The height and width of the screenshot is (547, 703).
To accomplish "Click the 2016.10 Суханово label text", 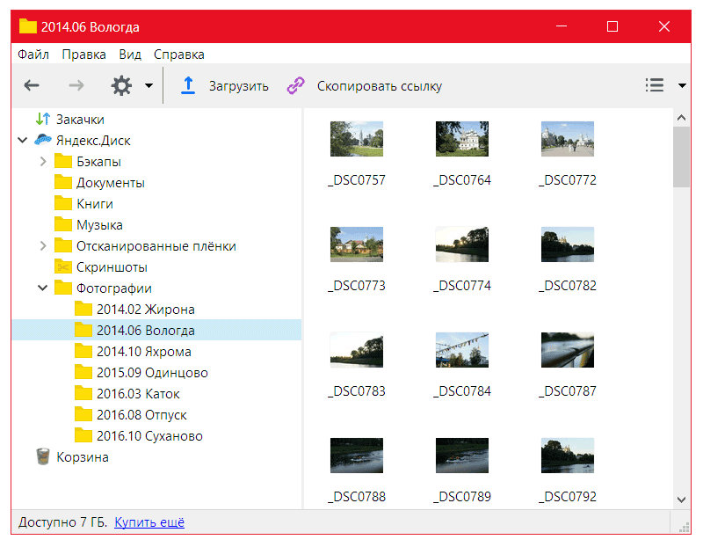I will pyautogui.click(x=149, y=435).
